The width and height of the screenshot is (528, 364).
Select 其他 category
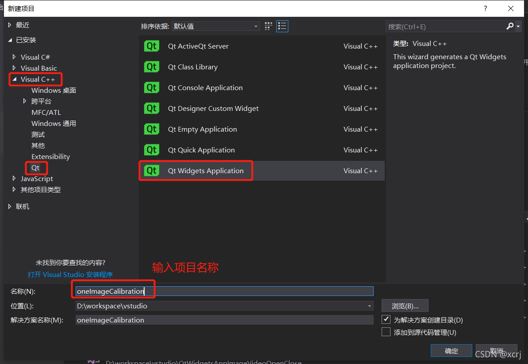click(x=38, y=146)
